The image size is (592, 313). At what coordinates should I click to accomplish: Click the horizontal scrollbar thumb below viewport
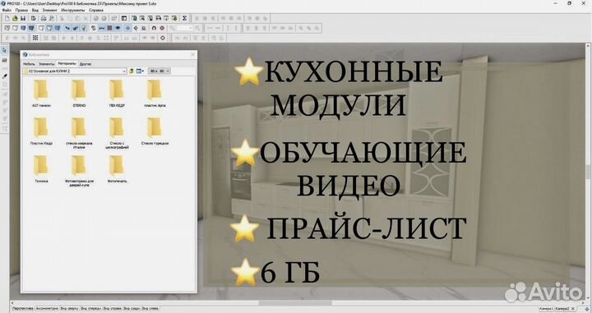pos(295,303)
